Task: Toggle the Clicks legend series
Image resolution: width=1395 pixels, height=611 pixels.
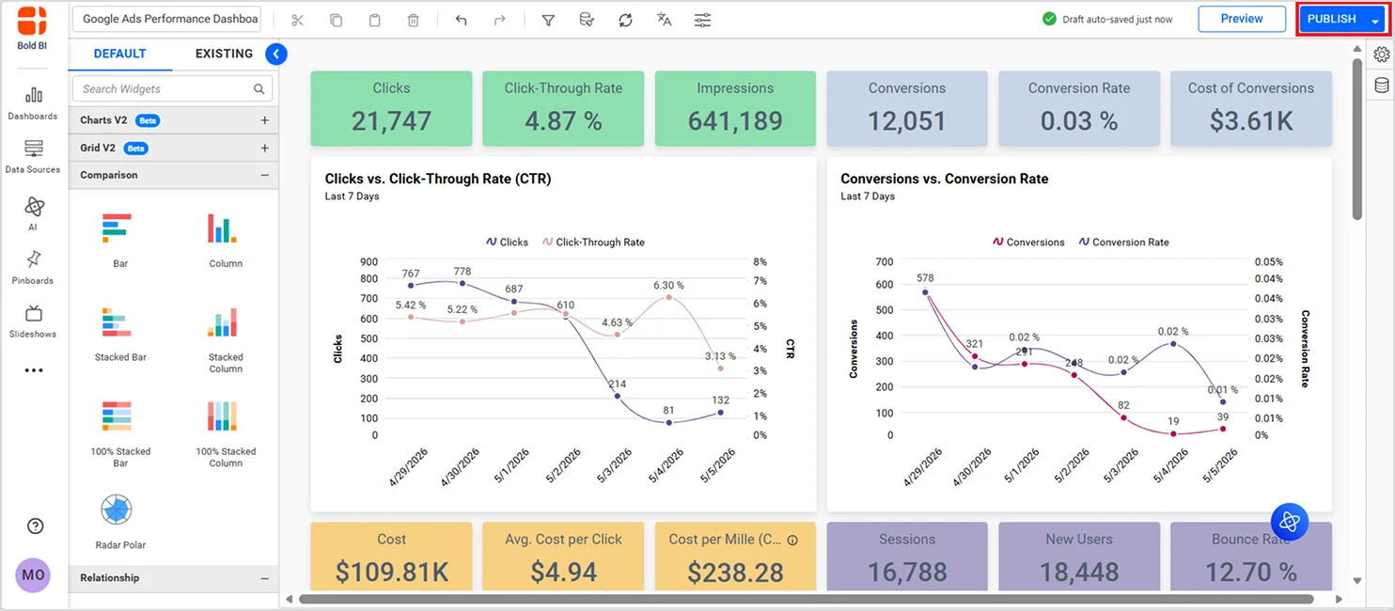Action: pos(507,242)
